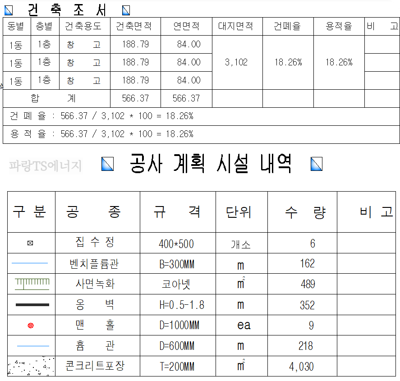Select the 코아넷 specification cell
The image size is (400, 381).
176,285
